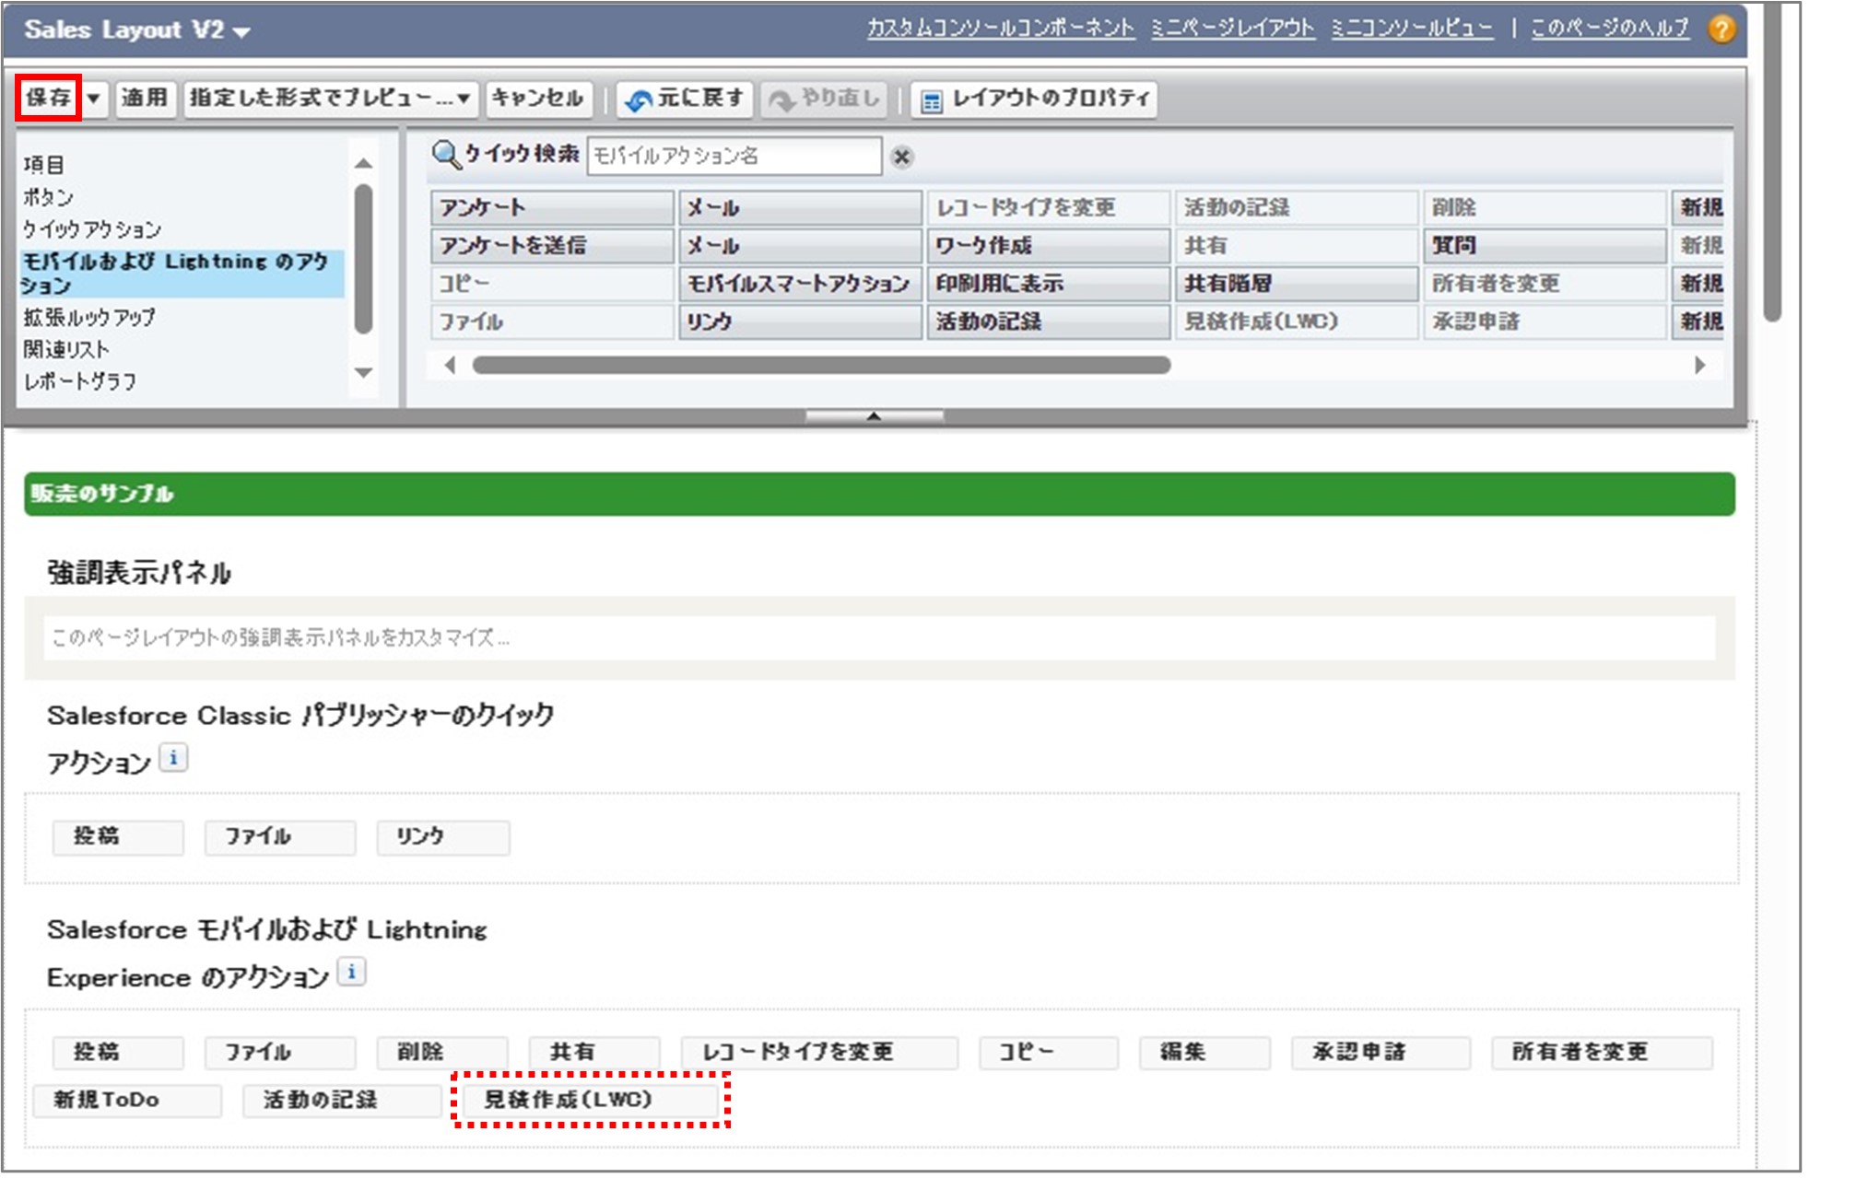The image size is (1868, 1178).
Task: Click the page vertical scrollbar thumb
Action: click(1772, 161)
